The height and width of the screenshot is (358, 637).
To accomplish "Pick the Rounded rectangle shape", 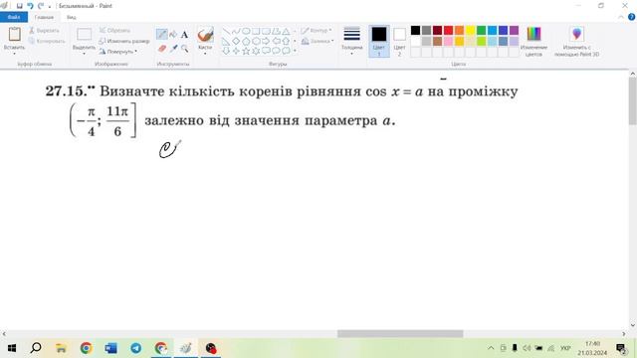I will click(x=266, y=31).
